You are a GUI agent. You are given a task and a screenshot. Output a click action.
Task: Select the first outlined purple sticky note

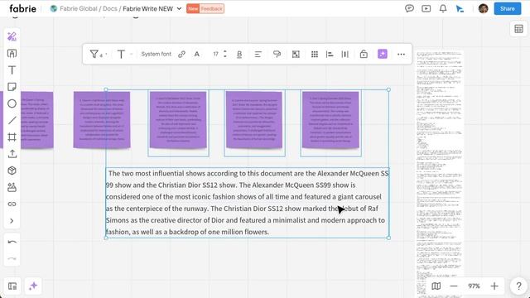point(178,120)
